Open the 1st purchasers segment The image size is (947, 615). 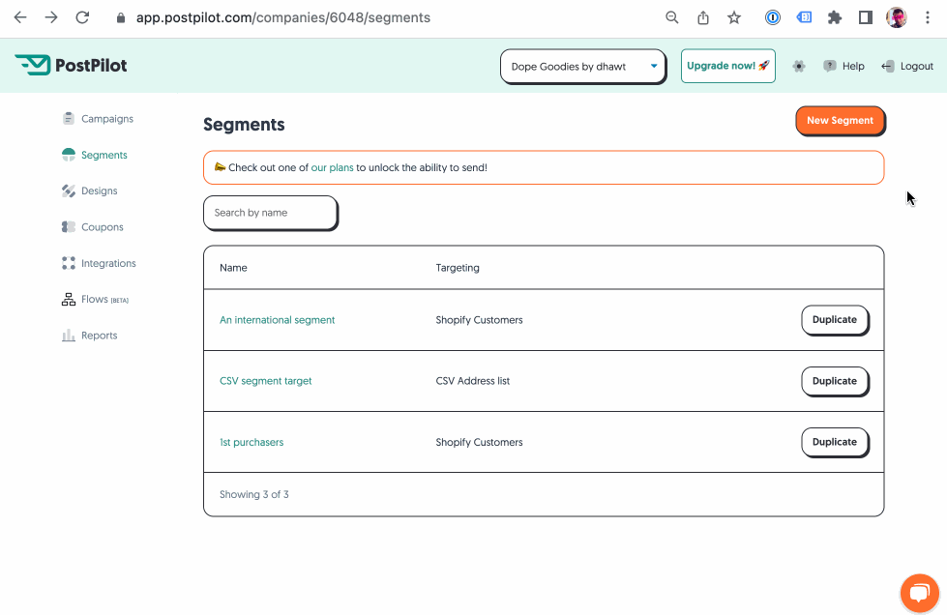(252, 442)
